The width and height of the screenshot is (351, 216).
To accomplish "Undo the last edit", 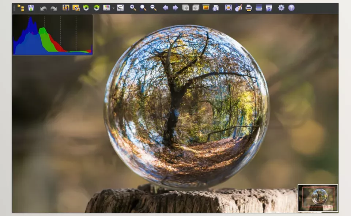I will pos(43,7).
